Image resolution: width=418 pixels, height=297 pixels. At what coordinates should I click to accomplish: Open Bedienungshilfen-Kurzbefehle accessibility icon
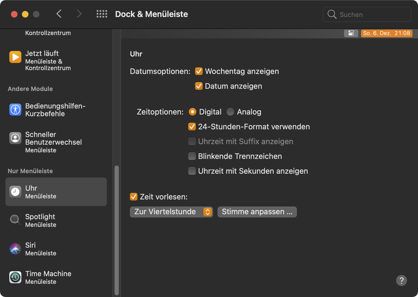tap(15, 110)
